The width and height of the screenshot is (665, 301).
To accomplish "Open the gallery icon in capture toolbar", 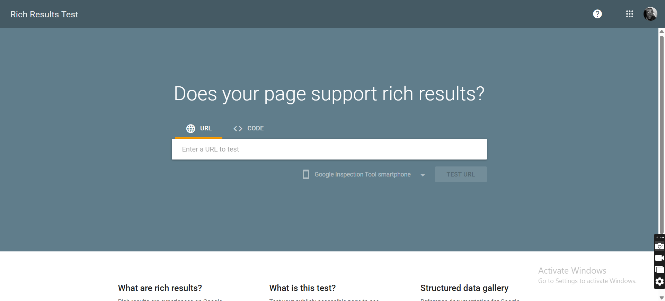I will click(x=659, y=270).
